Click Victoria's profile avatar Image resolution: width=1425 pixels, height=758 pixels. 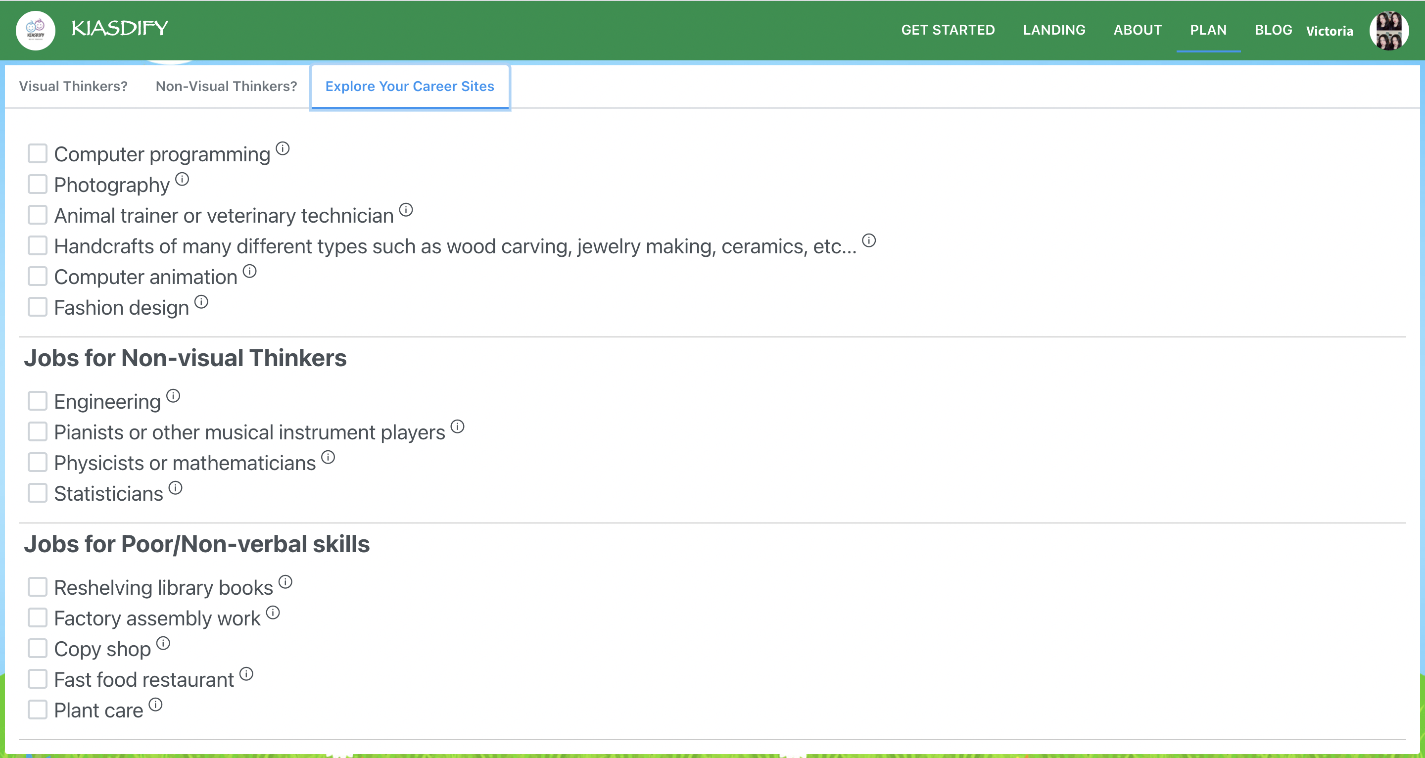1388,31
